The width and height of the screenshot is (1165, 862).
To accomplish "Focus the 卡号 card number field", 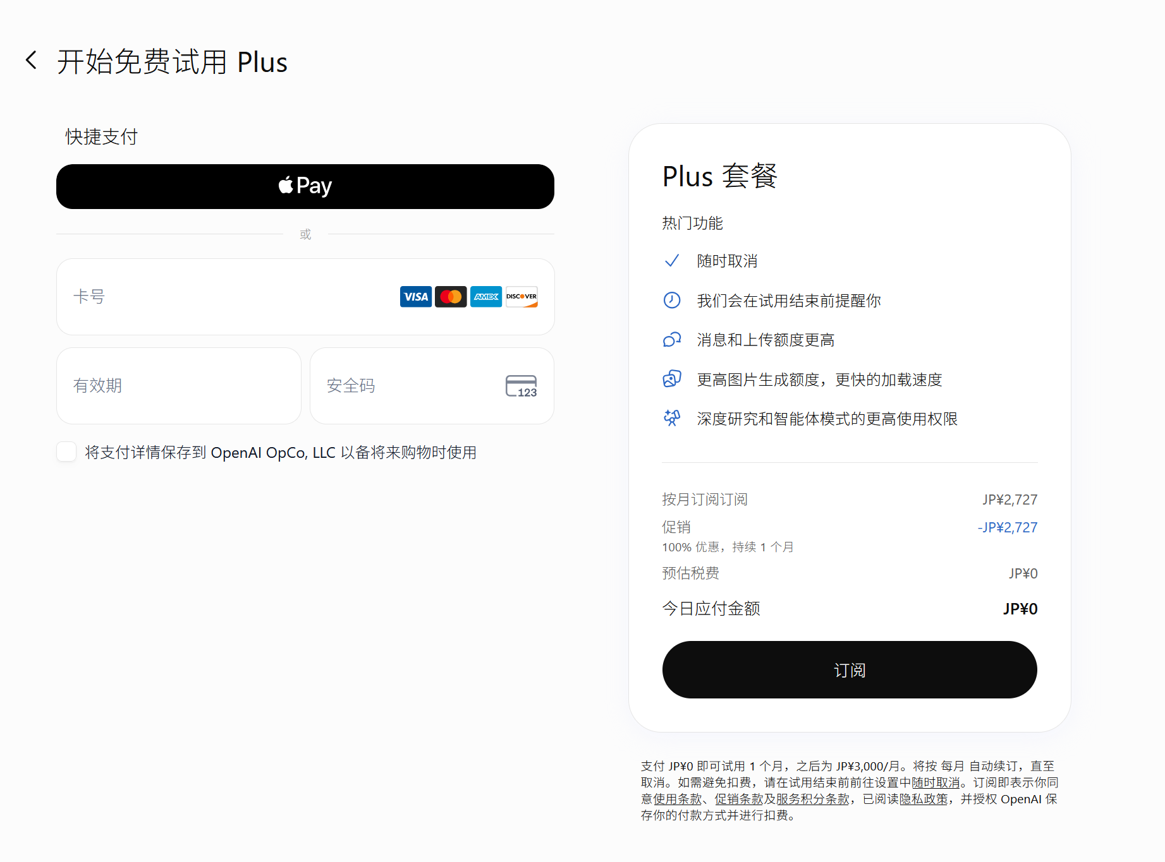I will [x=305, y=297].
